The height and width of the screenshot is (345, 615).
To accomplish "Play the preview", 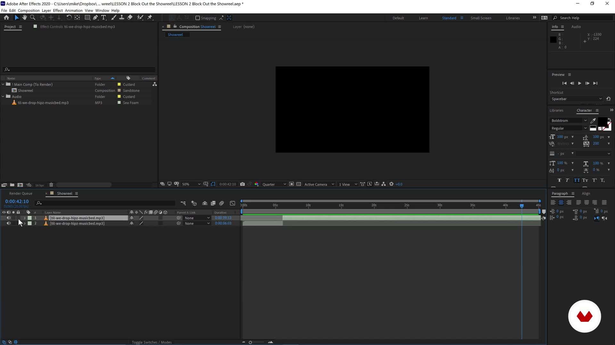I will tap(579, 83).
